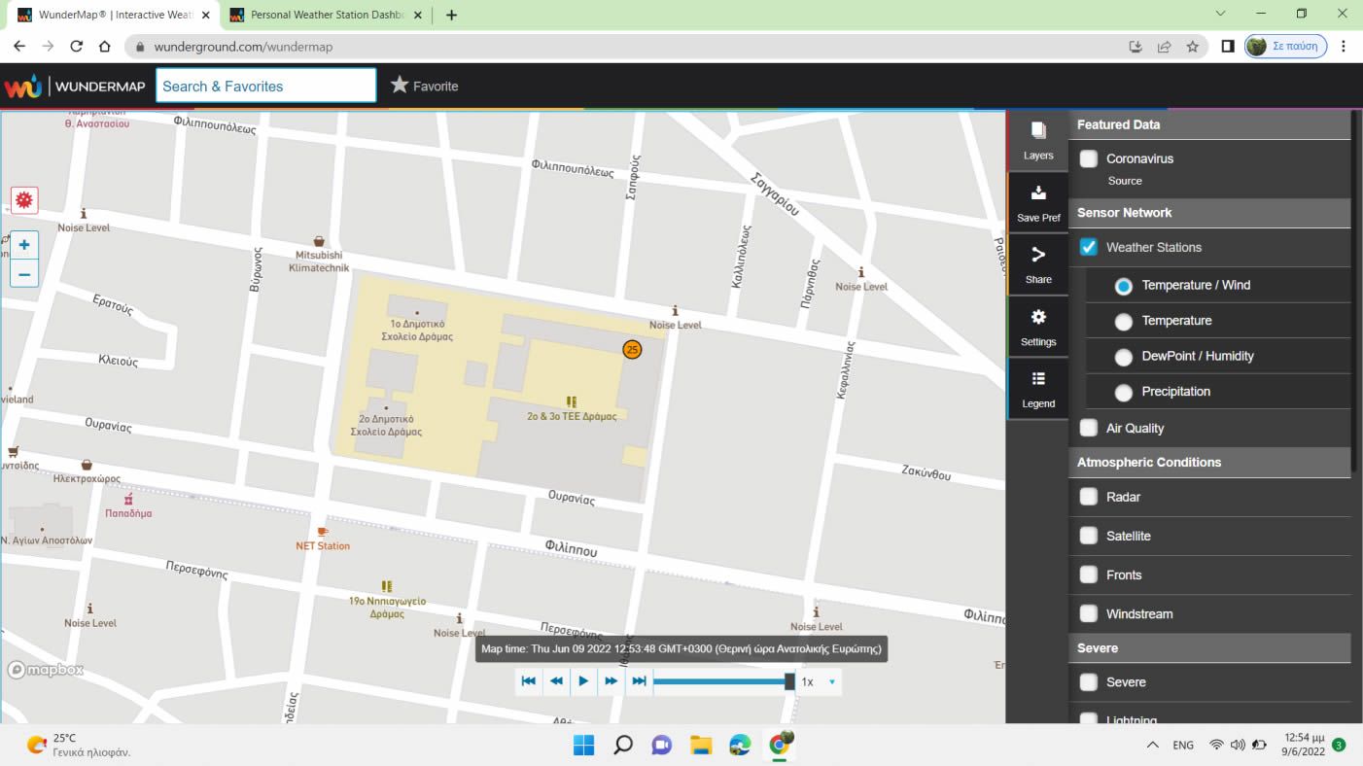Uncheck the Weather Stations checkbox
The image size is (1363, 766).
1089,247
